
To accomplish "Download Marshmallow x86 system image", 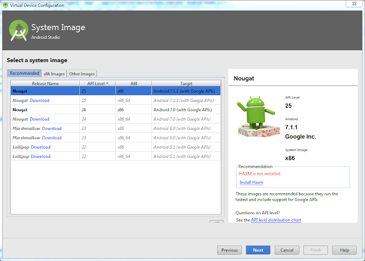I will click(x=52, y=128).
